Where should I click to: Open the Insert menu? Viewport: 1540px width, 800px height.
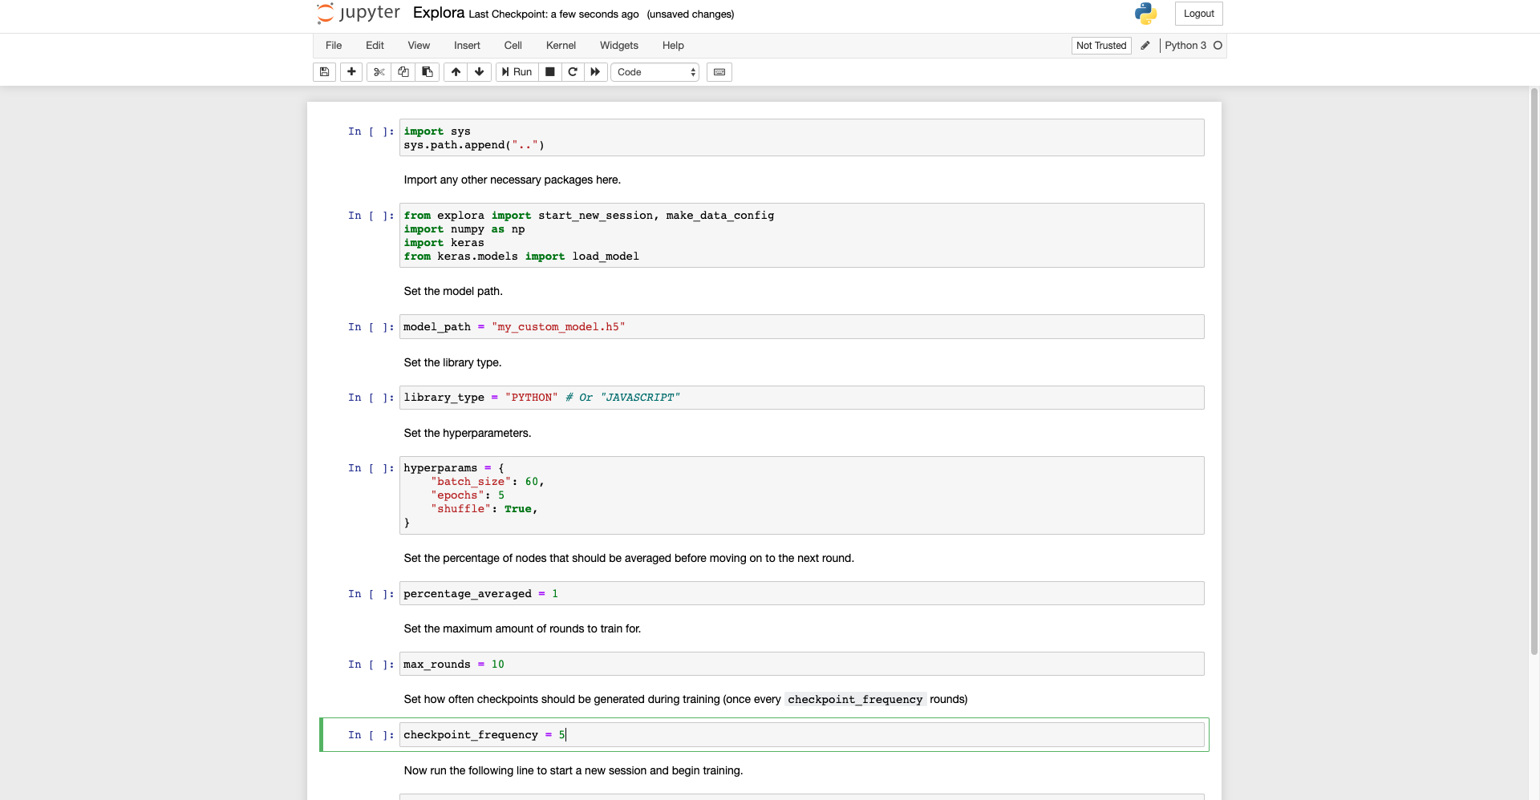(467, 46)
